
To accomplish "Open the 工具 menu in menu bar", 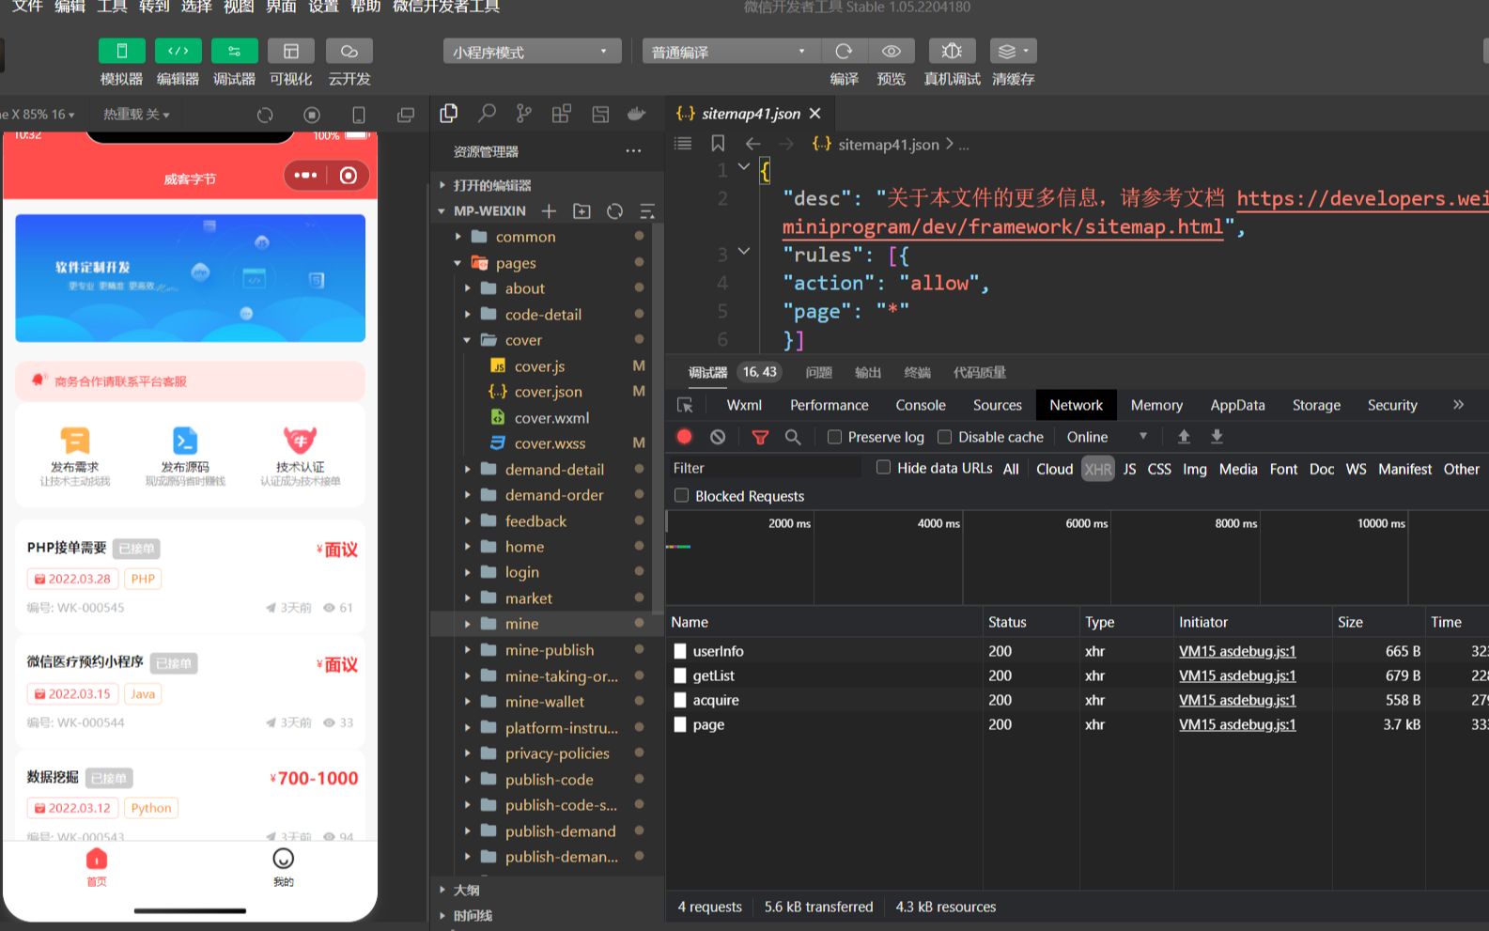I will (112, 7).
